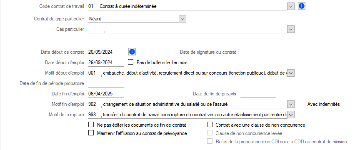Click the info icon beside Code contrat de travail
Screen dimensions: 355x150
click(x=302, y=6)
